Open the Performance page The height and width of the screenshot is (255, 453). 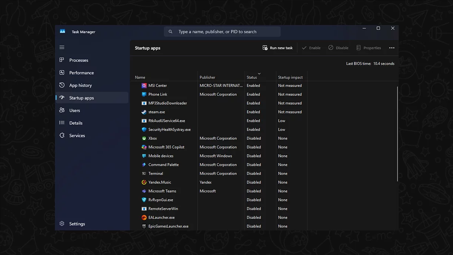pyautogui.click(x=81, y=73)
